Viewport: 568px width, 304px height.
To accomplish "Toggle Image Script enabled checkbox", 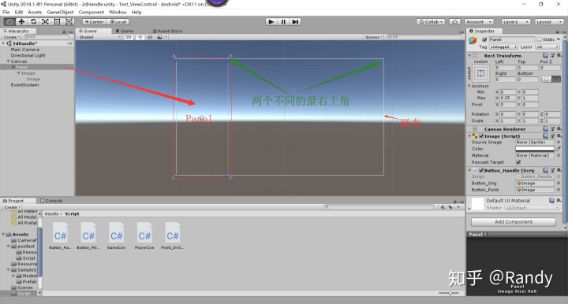I will [481, 136].
